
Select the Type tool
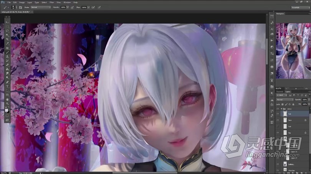tap(7, 86)
